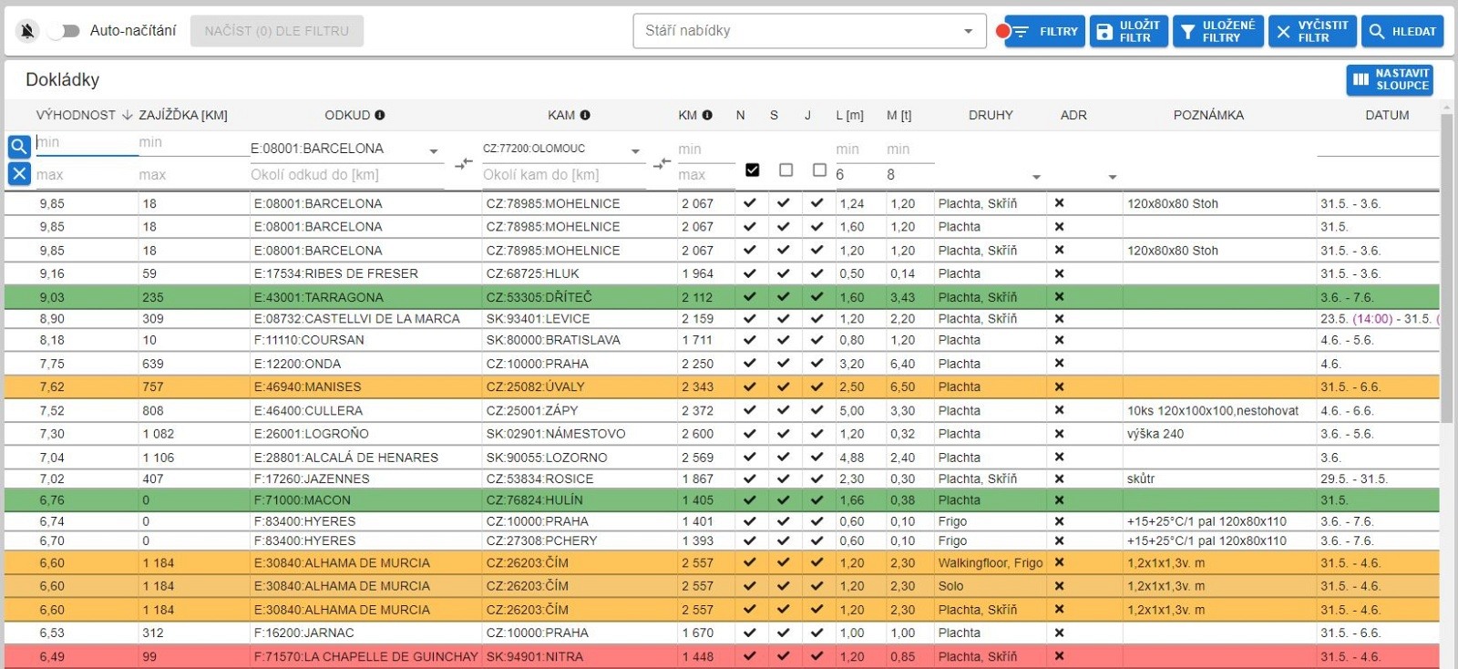Click the muted notification bell icon
The height and width of the screenshot is (669, 1458).
click(x=27, y=31)
